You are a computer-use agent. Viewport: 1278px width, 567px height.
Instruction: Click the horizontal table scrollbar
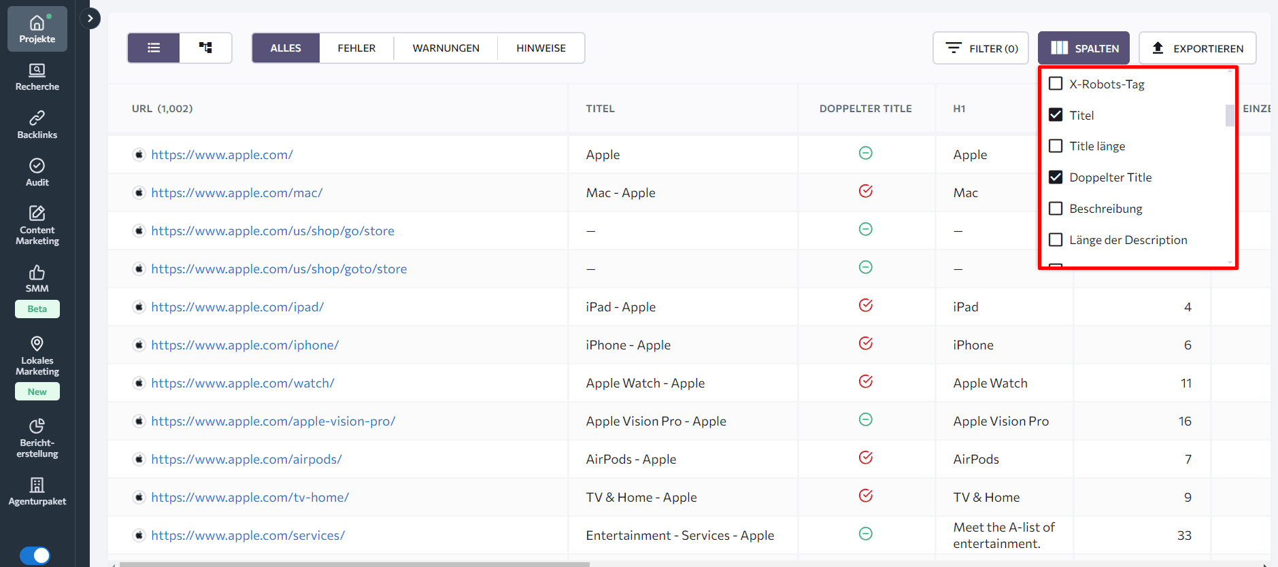click(354, 564)
